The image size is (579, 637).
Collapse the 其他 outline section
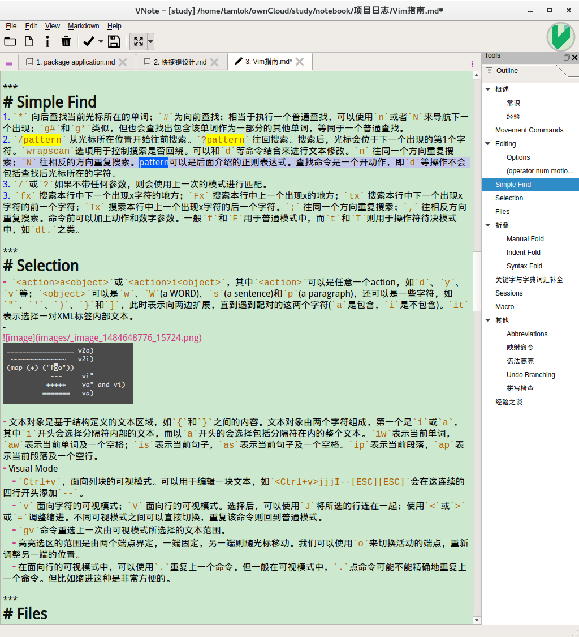coord(487,320)
